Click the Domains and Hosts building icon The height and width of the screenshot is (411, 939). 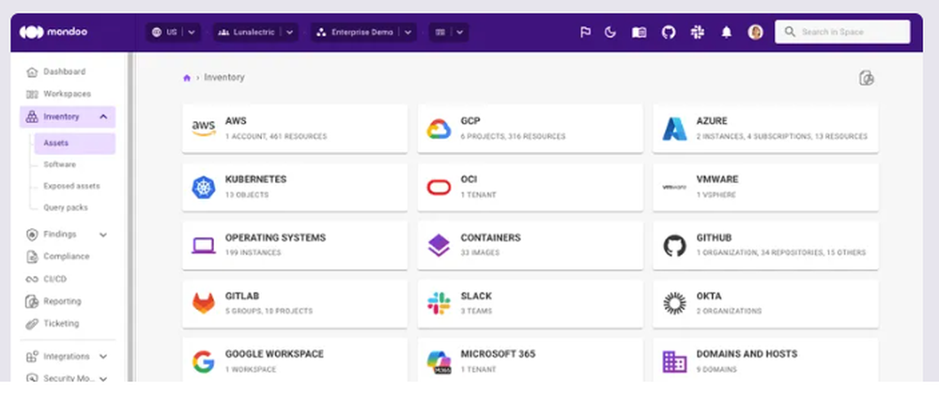674,362
